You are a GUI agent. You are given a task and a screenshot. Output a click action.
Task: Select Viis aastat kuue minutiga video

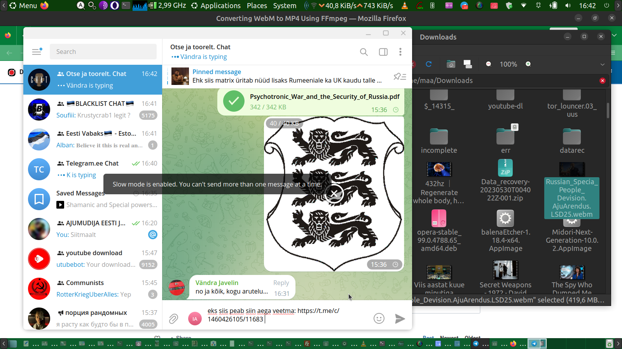[439, 278]
